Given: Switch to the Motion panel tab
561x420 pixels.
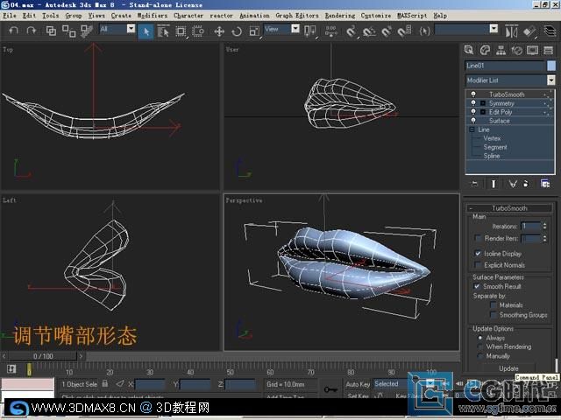Looking at the screenshot, I should [516, 51].
